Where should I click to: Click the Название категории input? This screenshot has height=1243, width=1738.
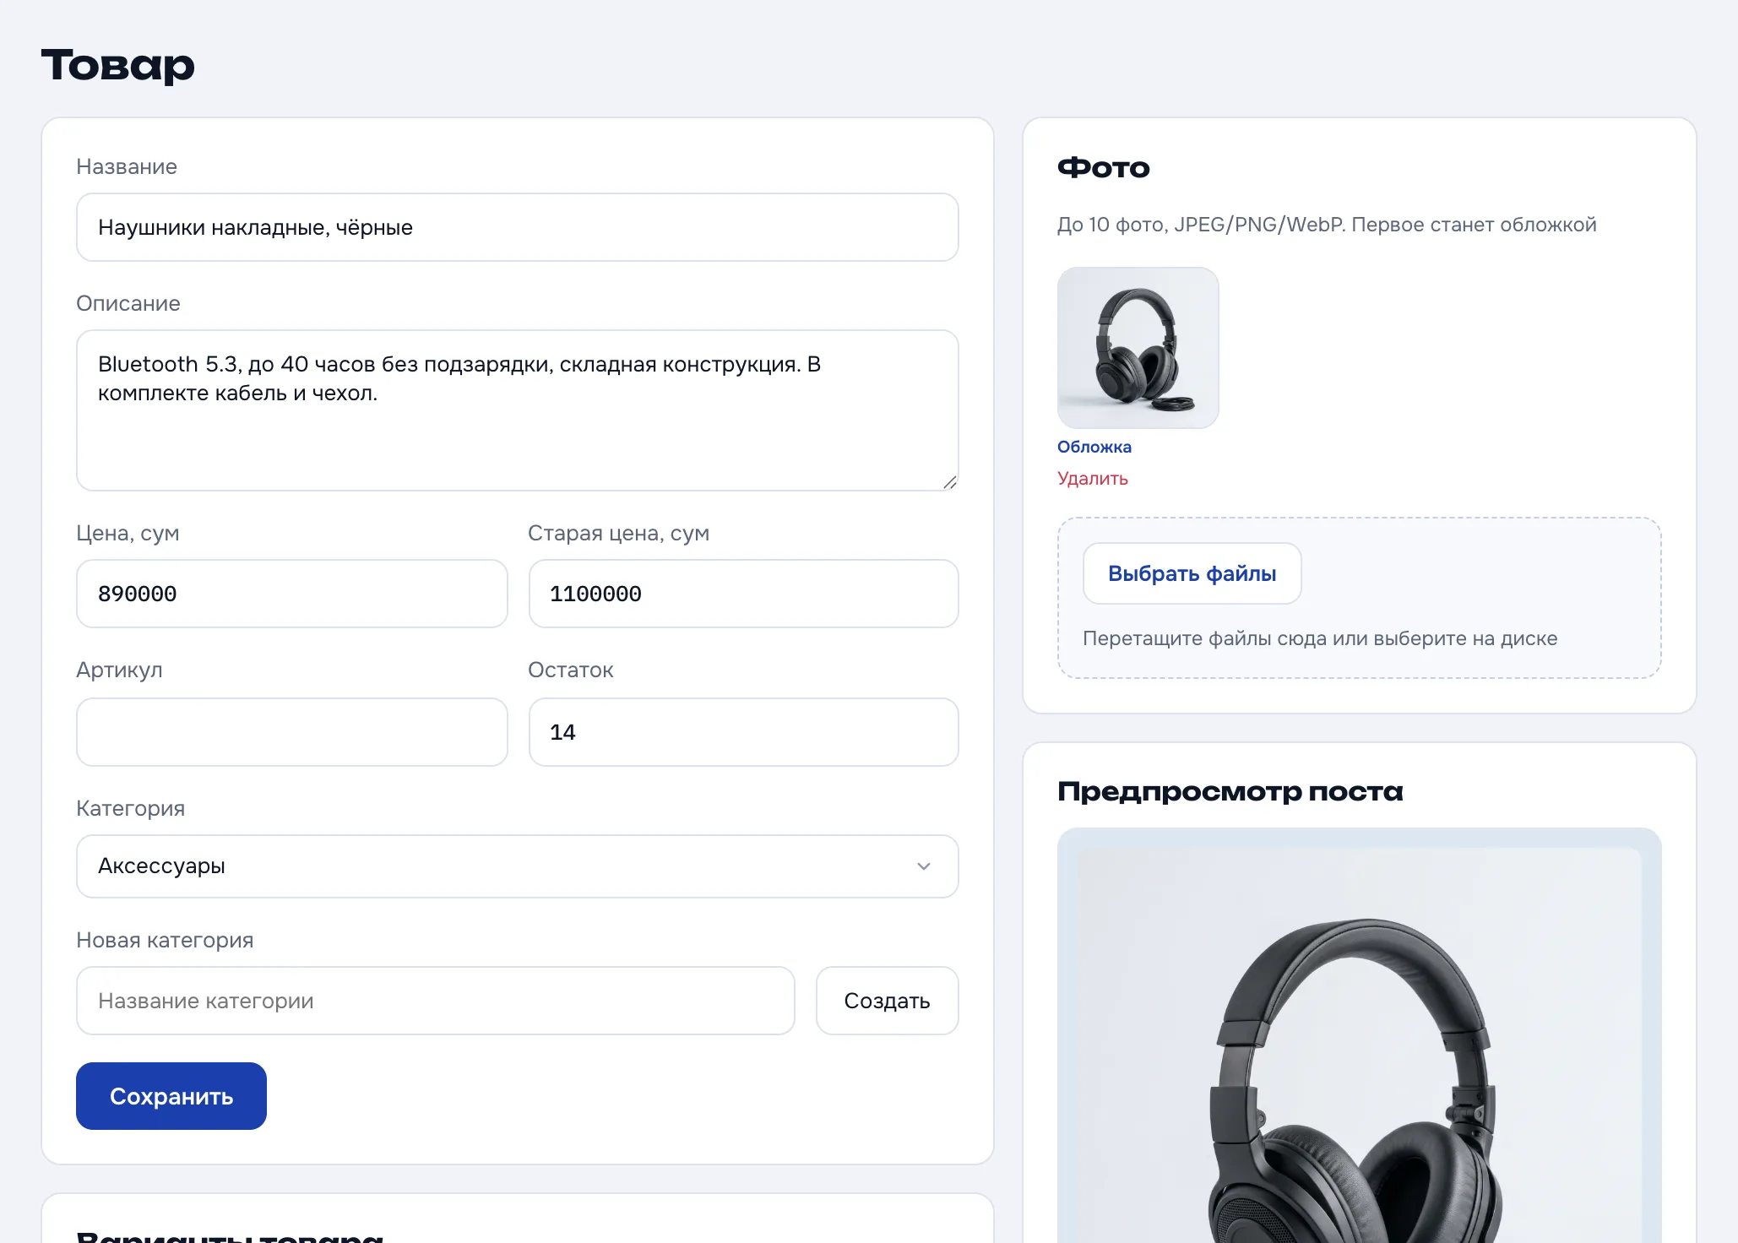[435, 1001]
